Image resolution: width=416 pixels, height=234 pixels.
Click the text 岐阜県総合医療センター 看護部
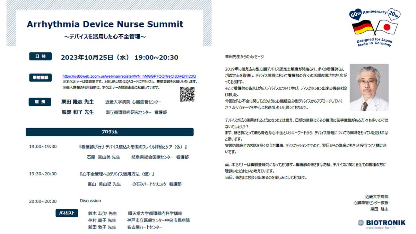pos(160,157)
